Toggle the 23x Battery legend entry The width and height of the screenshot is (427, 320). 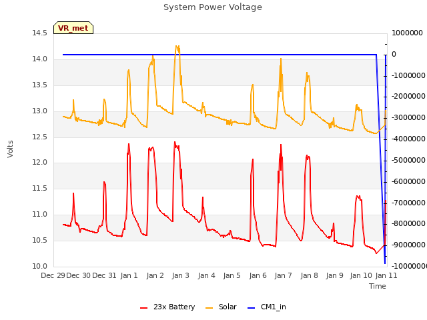click(x=167, y=307)
